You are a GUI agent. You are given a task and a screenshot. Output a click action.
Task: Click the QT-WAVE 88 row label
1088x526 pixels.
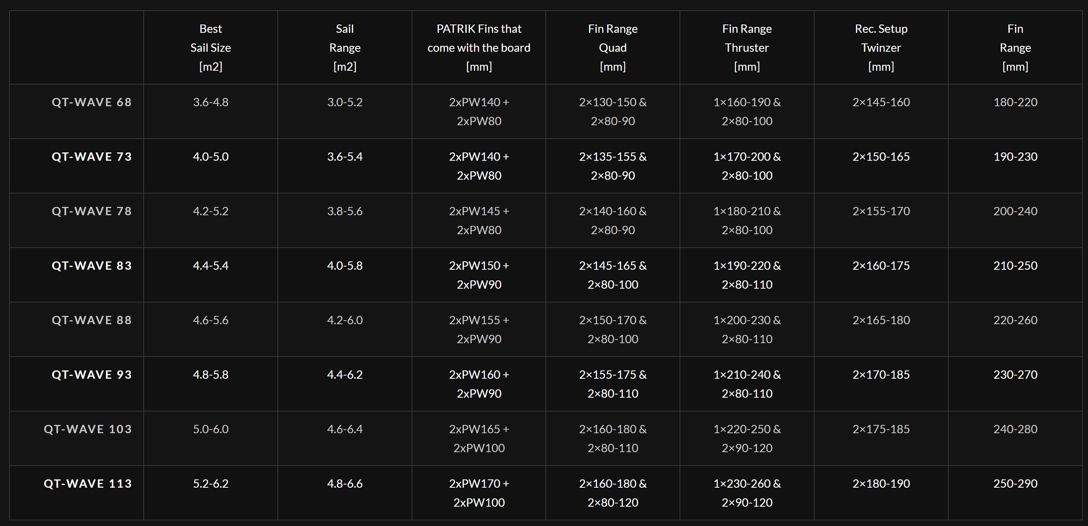point(91,320)
